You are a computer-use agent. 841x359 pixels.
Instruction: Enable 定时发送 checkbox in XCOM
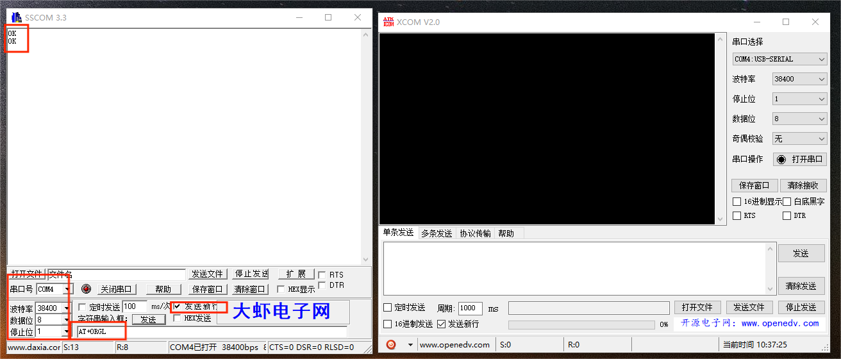tap(387, 308)
